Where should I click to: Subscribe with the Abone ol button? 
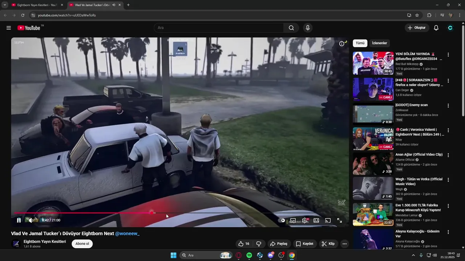[82, 244]
